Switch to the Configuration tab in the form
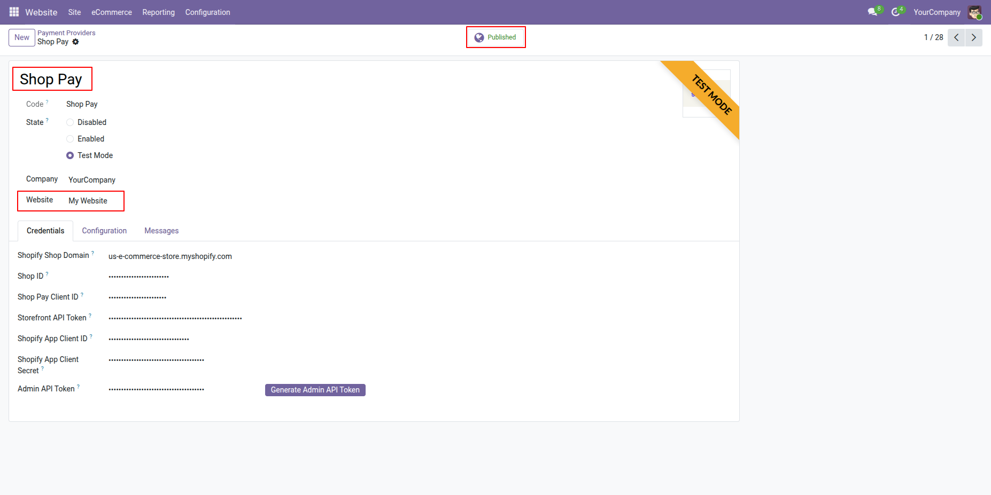 pos(104,231)
